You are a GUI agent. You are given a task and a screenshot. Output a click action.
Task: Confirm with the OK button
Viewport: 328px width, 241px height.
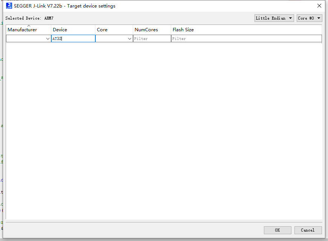(277, 230)
